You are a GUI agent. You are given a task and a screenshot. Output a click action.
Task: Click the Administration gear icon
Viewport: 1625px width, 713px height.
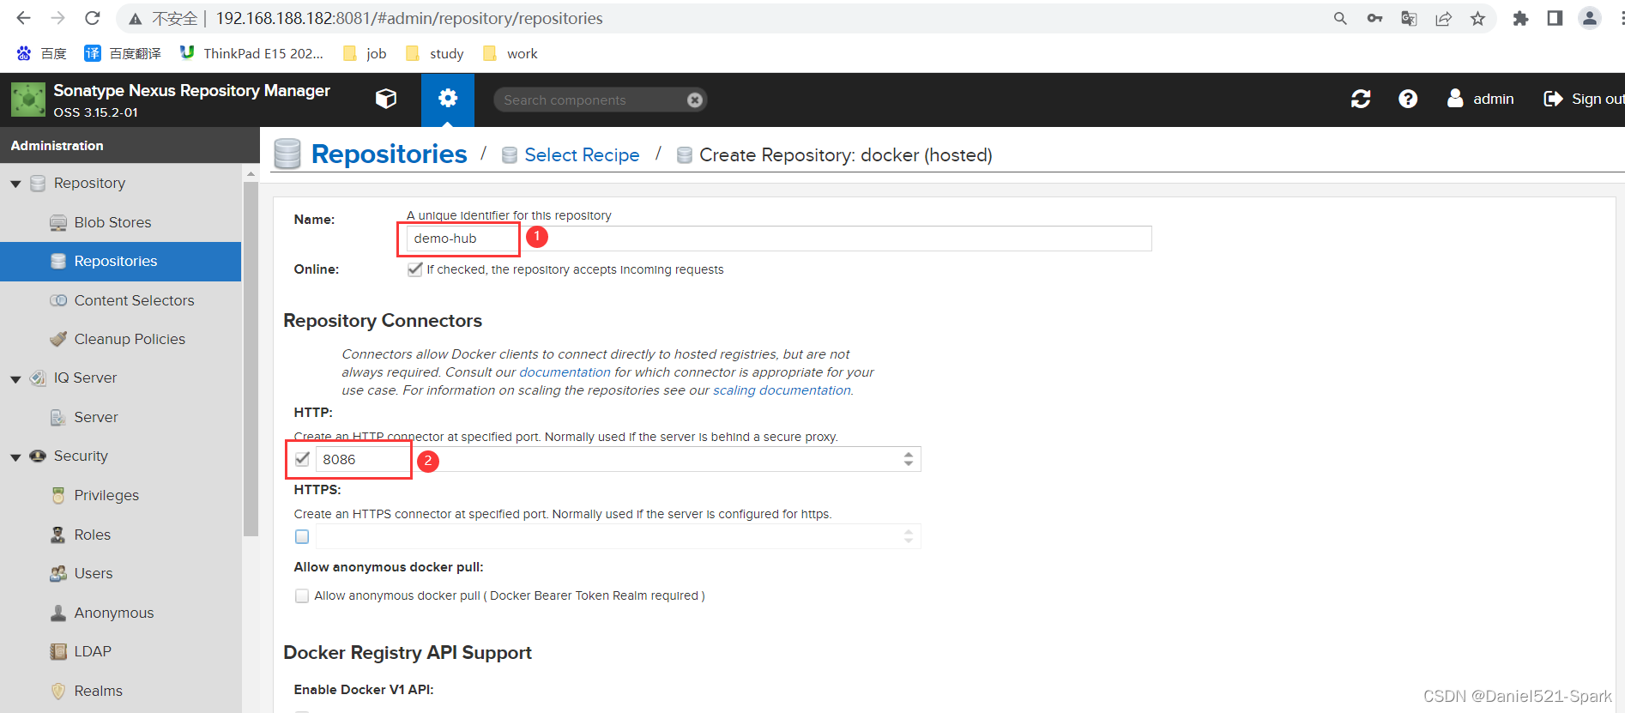pyautogui.click(x=447, y=100)
